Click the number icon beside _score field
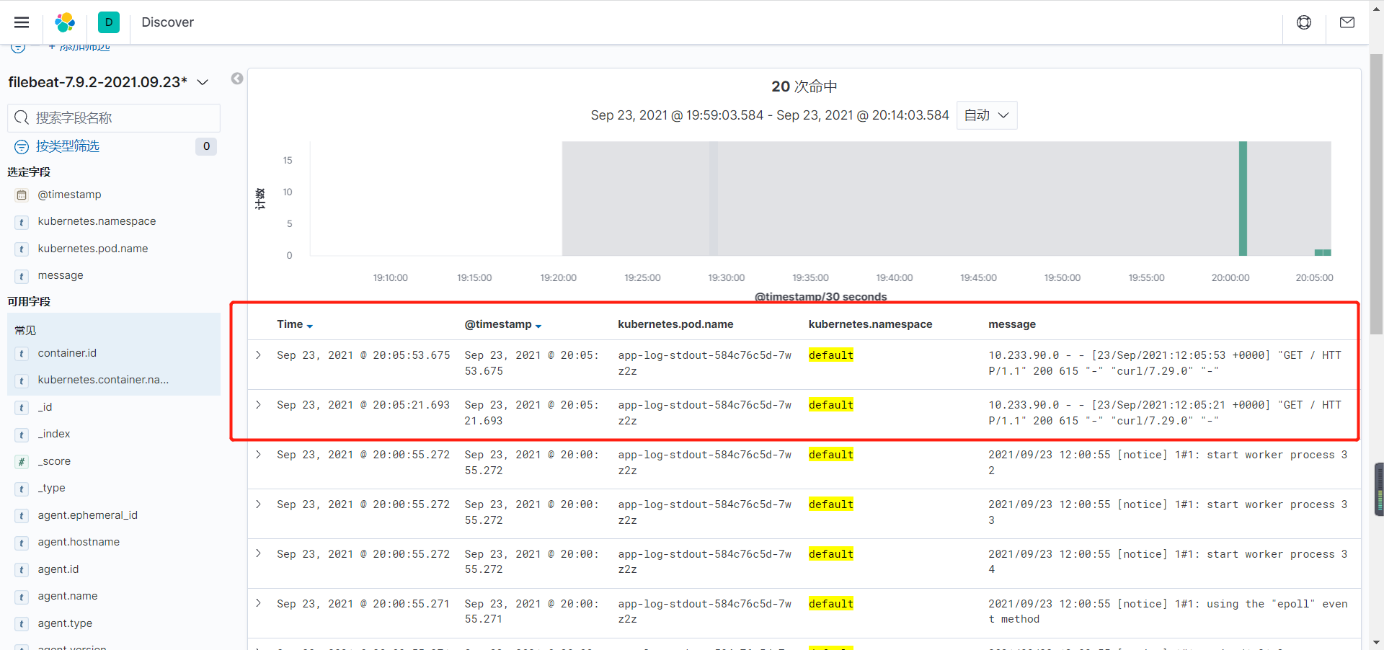 [x=22, y=462]
